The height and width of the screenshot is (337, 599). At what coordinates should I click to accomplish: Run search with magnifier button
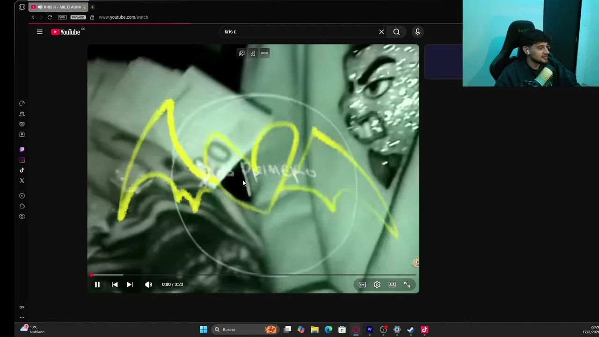(396, 32)
